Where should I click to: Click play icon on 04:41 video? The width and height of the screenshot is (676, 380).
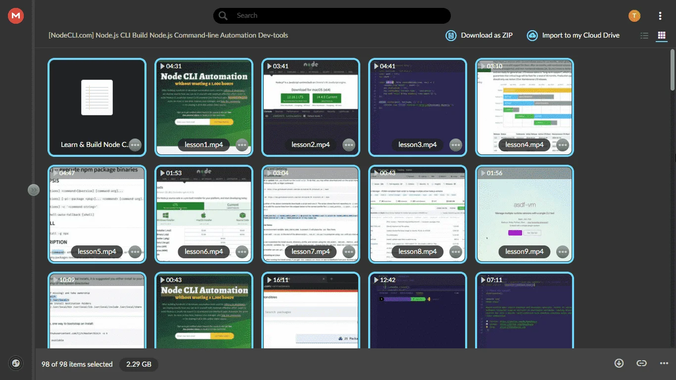tap(376, 66)
